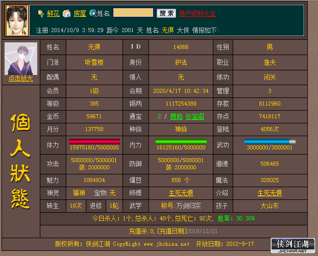Click the 称号:万剑归宗 text
Image resolution: width=318 pixels, height=256 pixels.
[181, 206]
